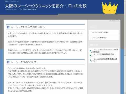Select heading レーシック後の安全性
The width and height of the screenshot is (126, 94).
click(x=23, y=62)
